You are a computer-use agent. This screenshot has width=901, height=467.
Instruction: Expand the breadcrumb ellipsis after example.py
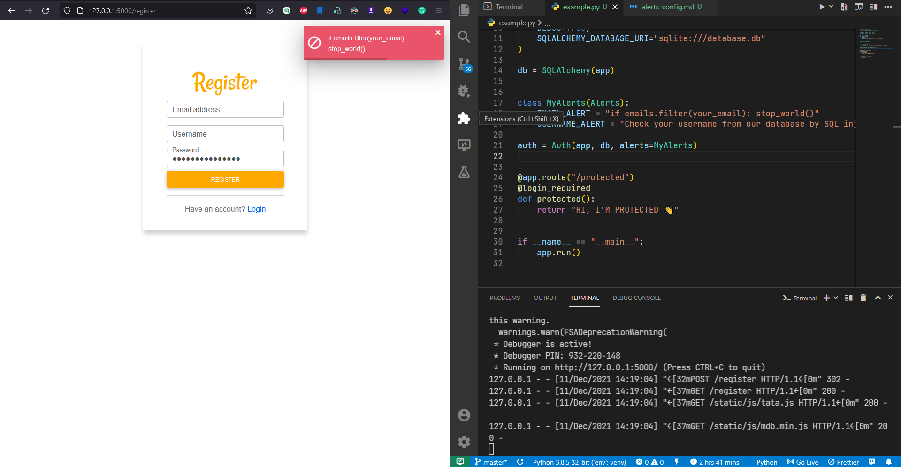(x=547, y=23)
